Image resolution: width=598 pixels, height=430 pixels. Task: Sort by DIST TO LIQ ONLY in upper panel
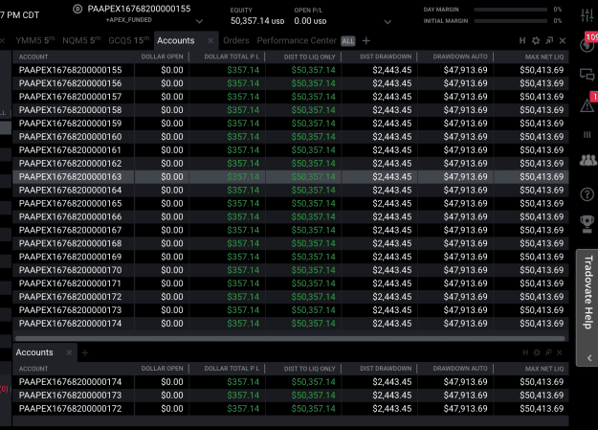coord(309,57)
